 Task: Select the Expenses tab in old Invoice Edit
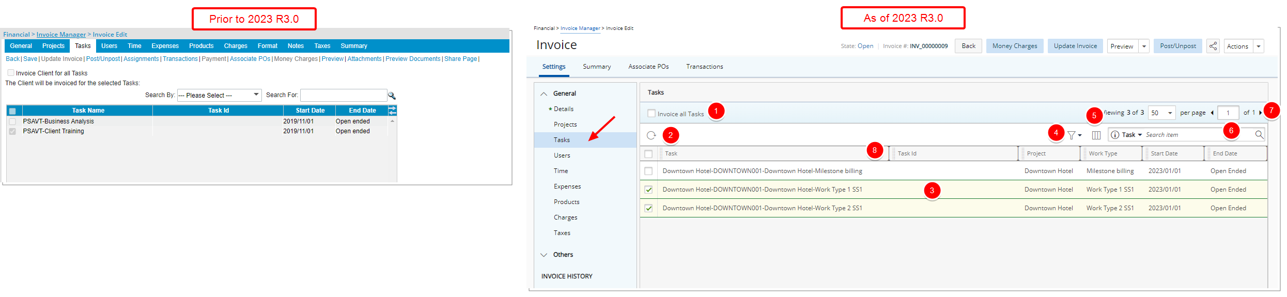pyautogui.click(x=165, y=46)
